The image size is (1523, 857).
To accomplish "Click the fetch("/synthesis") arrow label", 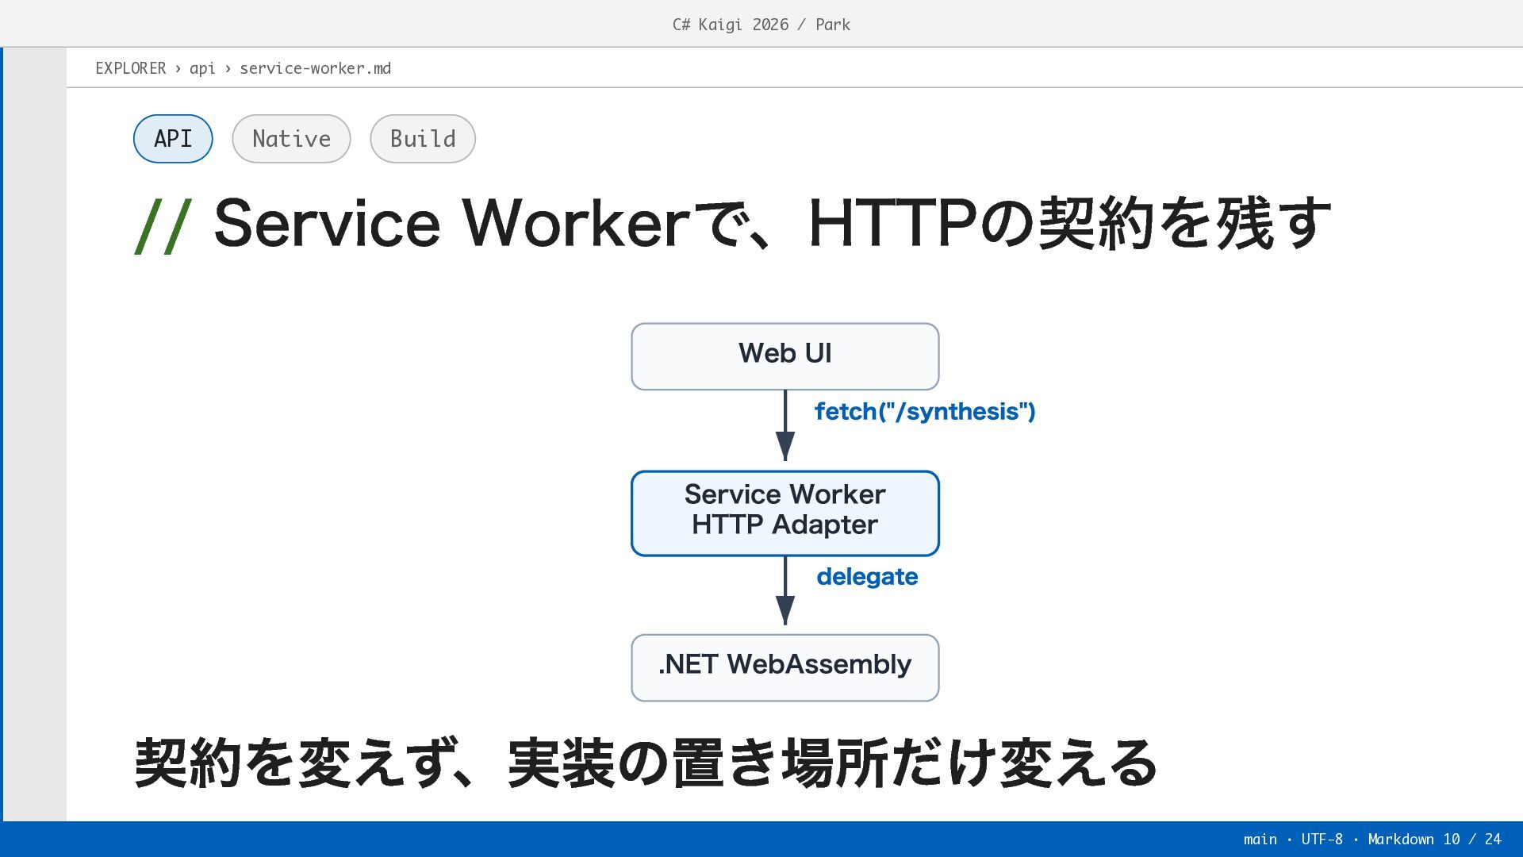I will click(x=925, y=412).
